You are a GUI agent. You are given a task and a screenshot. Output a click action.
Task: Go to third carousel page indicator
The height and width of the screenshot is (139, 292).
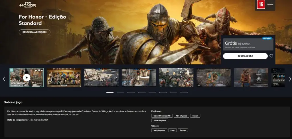pyautogui.click(x=131, y=92)
